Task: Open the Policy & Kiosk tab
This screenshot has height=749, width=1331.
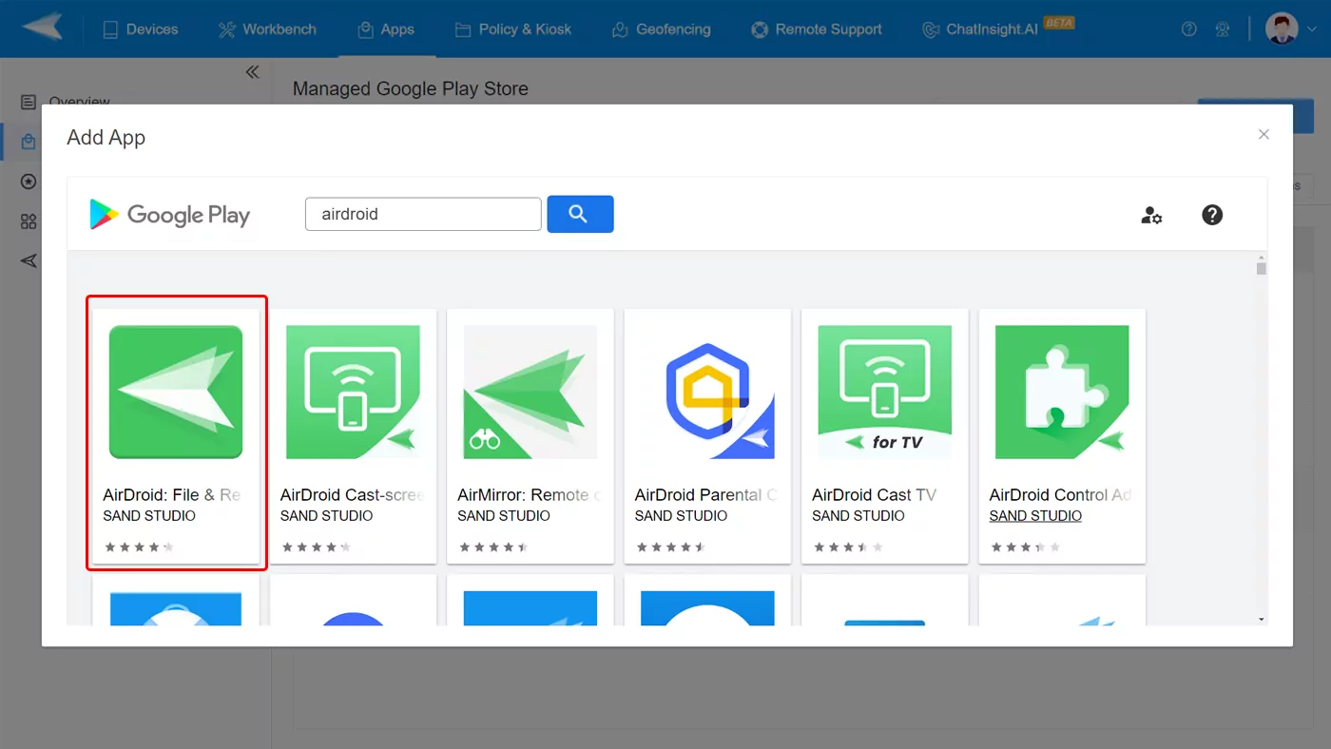Action: click(x=513, y=29)
